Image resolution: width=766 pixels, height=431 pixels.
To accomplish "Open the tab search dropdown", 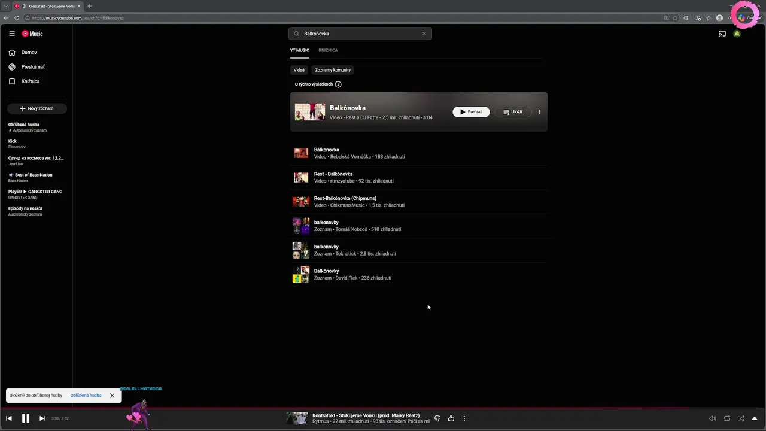I will [x=5, y=6].
